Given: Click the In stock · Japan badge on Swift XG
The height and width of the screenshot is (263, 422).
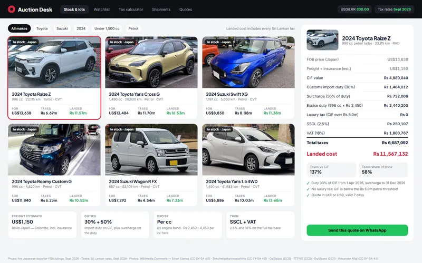Looking at the screenshot, I should coord(219,42).
